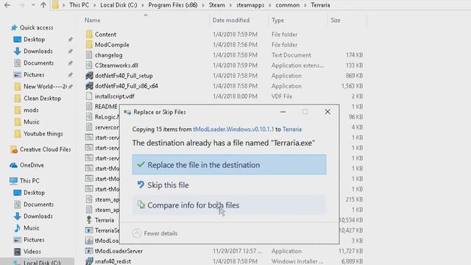Select the folder icon in address bar
The height and width of the screenshot is (265, 471).
click(55, 5)
